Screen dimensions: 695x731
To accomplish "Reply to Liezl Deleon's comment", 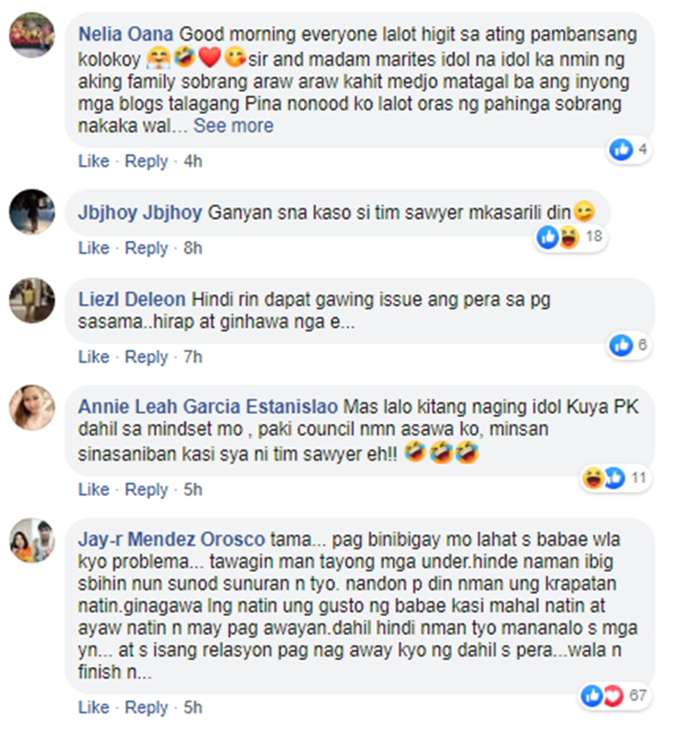I will click(146, 357).
